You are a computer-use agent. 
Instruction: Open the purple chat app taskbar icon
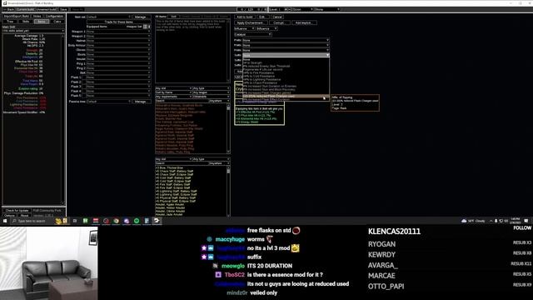click(127, 221)
